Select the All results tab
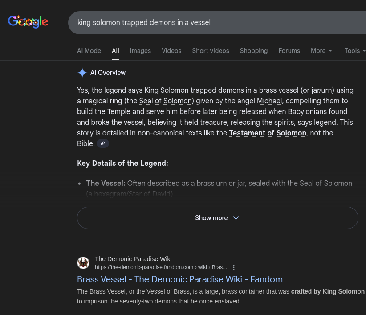366x315 pixels. (x=115, y=51)
